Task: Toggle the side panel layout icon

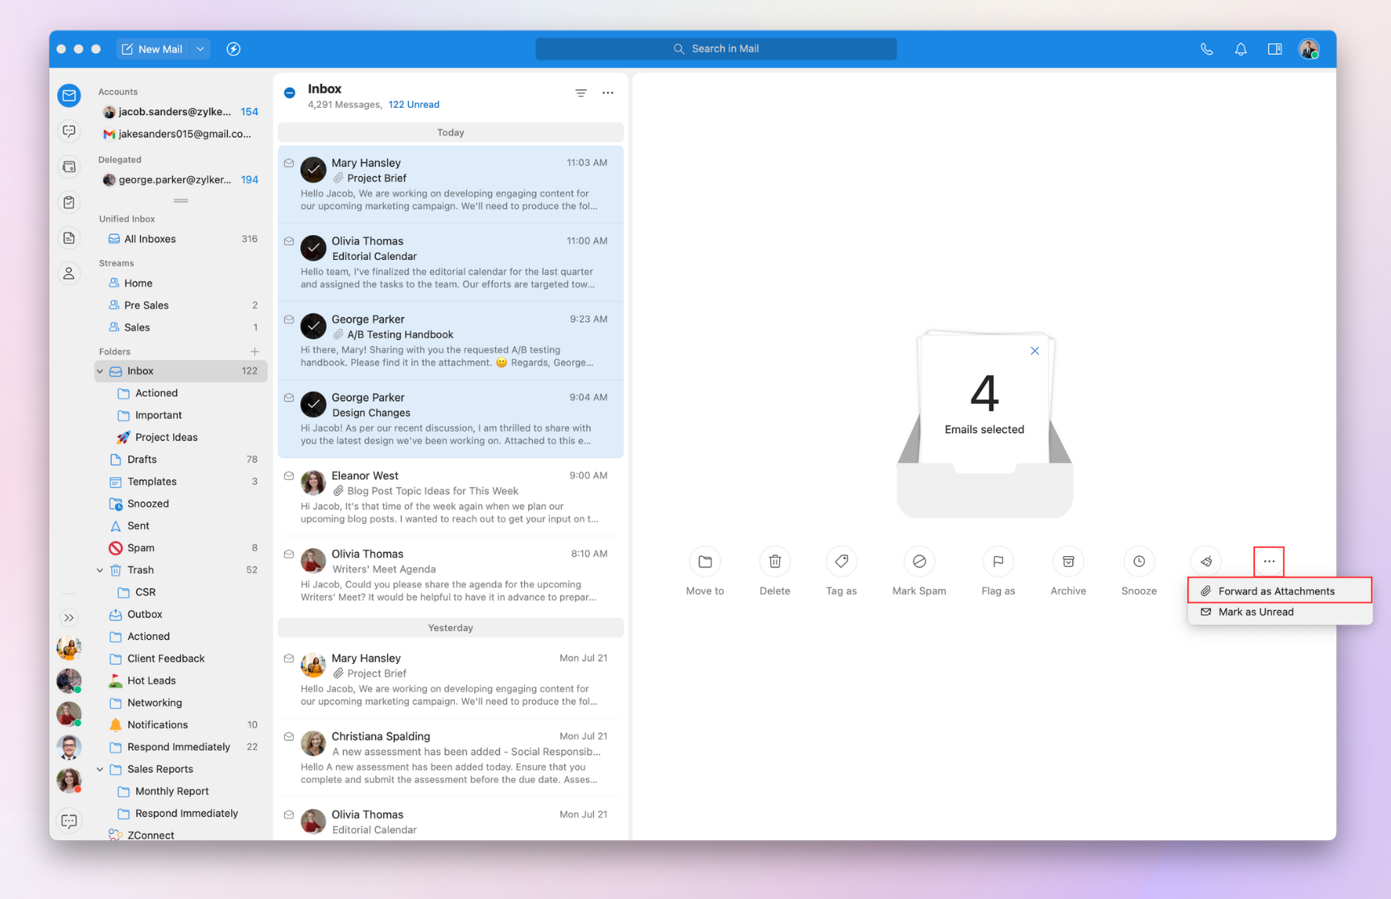Action: [1275, 49]
